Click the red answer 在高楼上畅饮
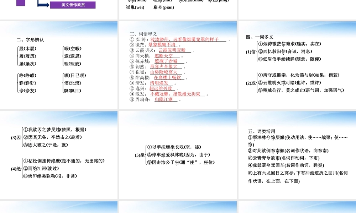This screenshot has width=356, height=213. 167,77
